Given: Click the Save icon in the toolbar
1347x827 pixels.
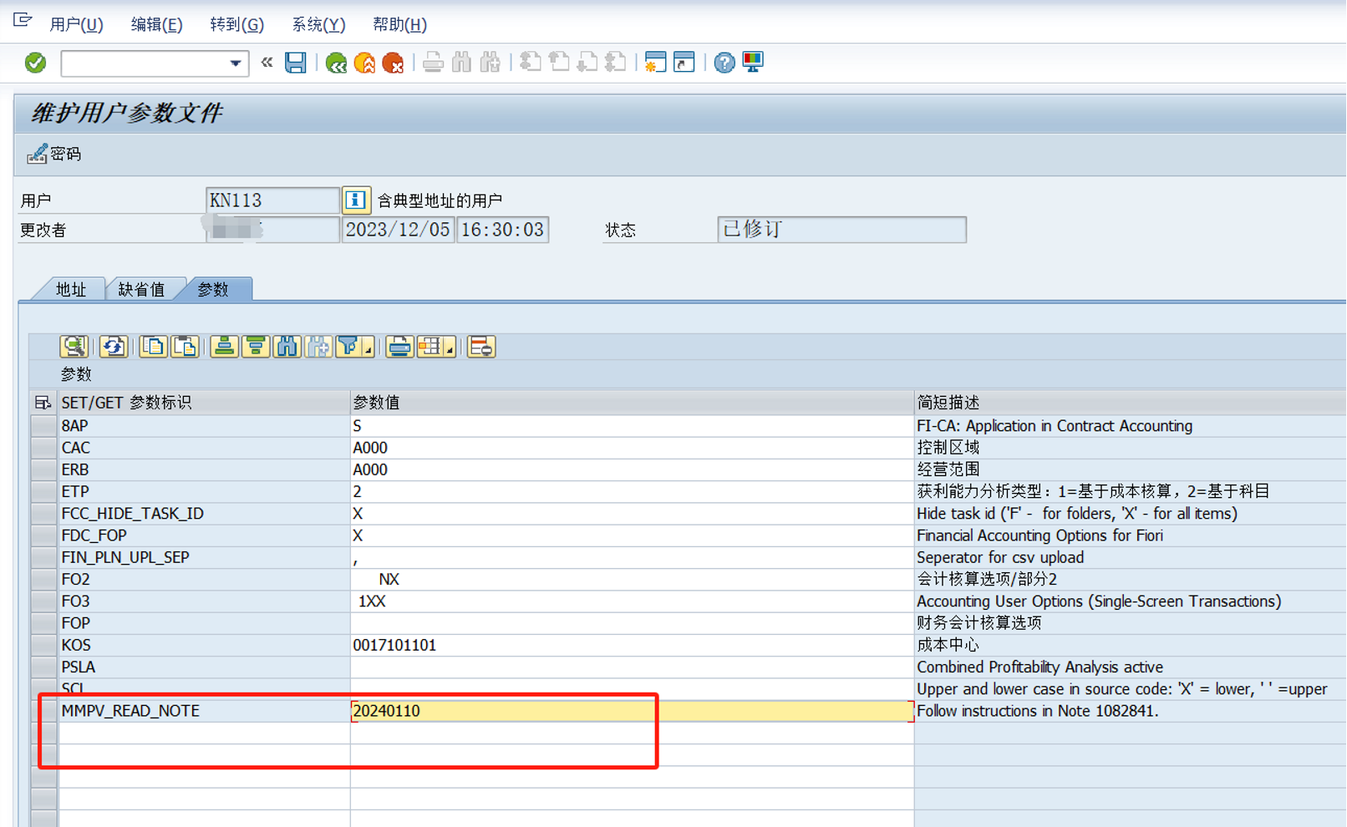Looking at the screenshot, I should [295, 63].
